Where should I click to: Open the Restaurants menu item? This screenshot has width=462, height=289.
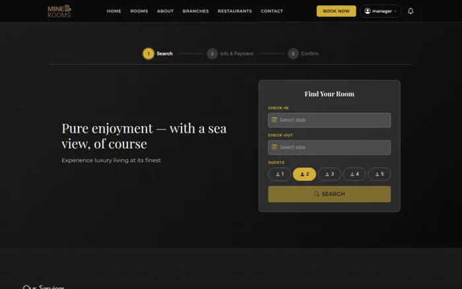(x=234, y=11)
